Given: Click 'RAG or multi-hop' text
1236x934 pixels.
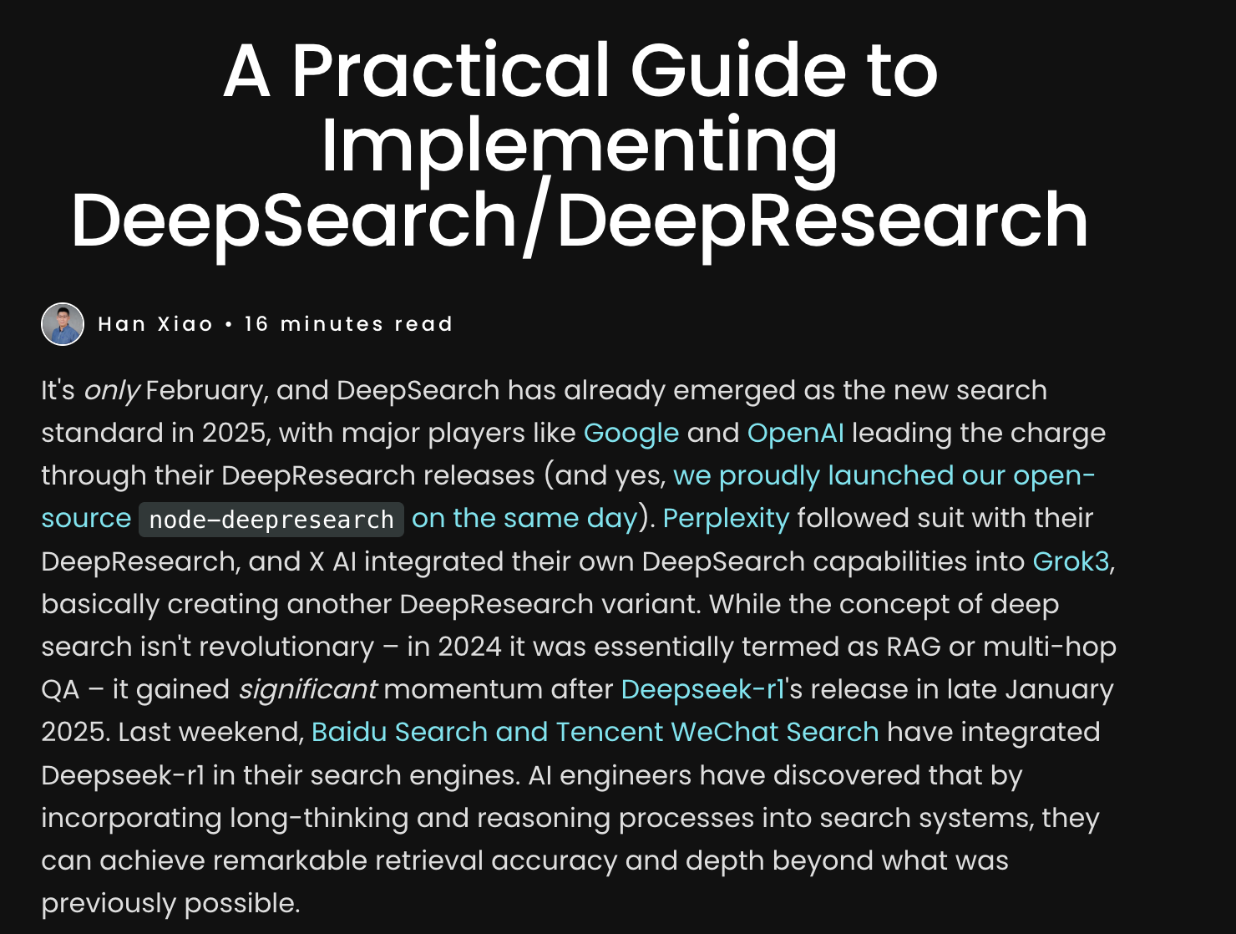Looking at the screenshot, I should click(x=1001, y=647).
